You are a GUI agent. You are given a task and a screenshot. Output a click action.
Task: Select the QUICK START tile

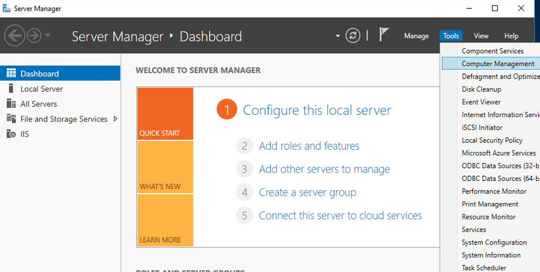(165, 114)
